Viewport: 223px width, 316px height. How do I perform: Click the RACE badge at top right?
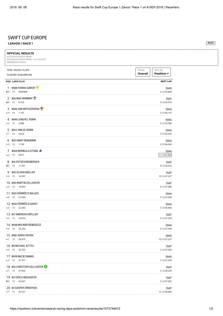coord(211,43)
